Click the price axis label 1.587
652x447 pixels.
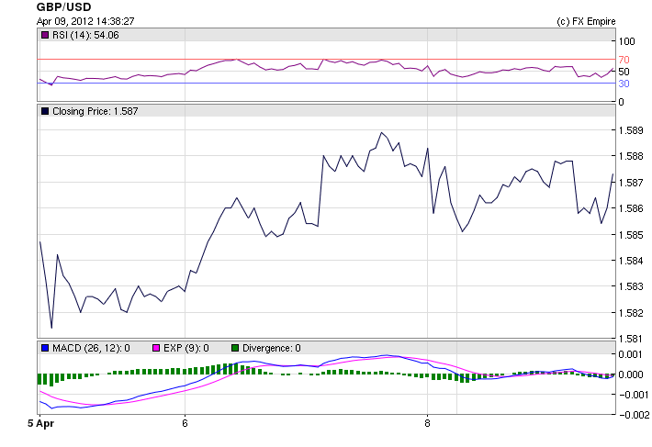[631, 183]
